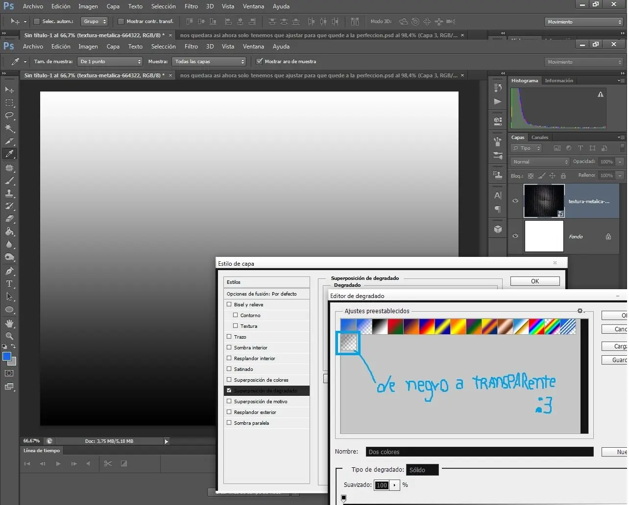Lock layer position move icon
This screenshot has width=629, height=505.
(552, 176)
